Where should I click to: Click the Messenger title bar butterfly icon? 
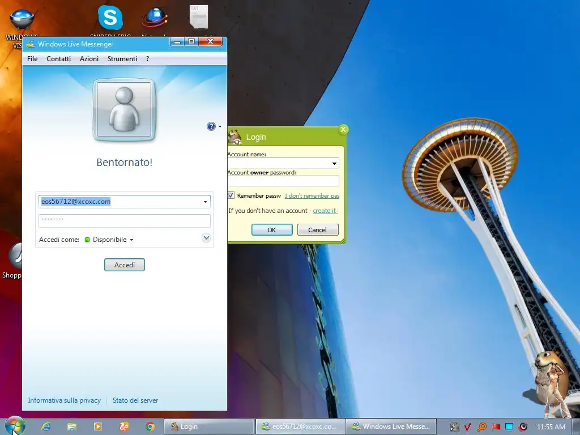click(31, 44)
